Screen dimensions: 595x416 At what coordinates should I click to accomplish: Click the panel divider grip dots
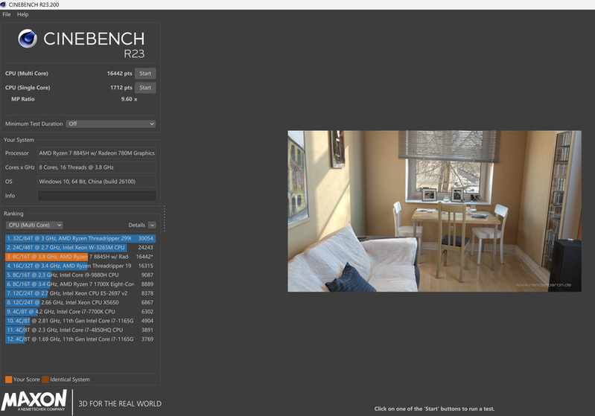(165, 219)
